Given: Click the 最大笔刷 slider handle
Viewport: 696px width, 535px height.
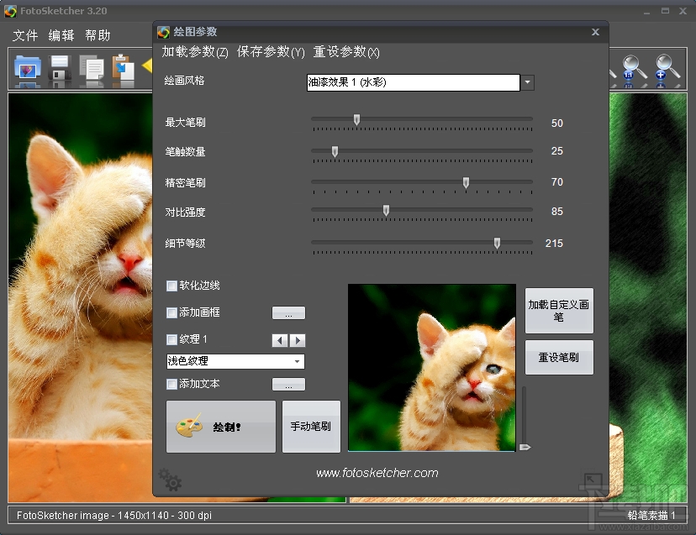Looking at the screenshot, I should click(x=356, y=120).
